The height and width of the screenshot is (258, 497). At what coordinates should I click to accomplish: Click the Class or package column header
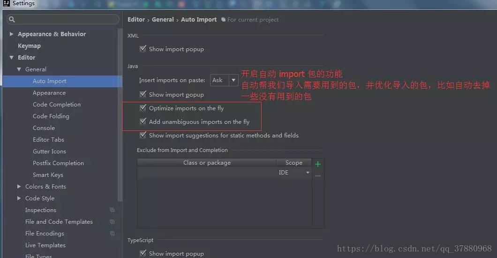click(x=207, y=163)
